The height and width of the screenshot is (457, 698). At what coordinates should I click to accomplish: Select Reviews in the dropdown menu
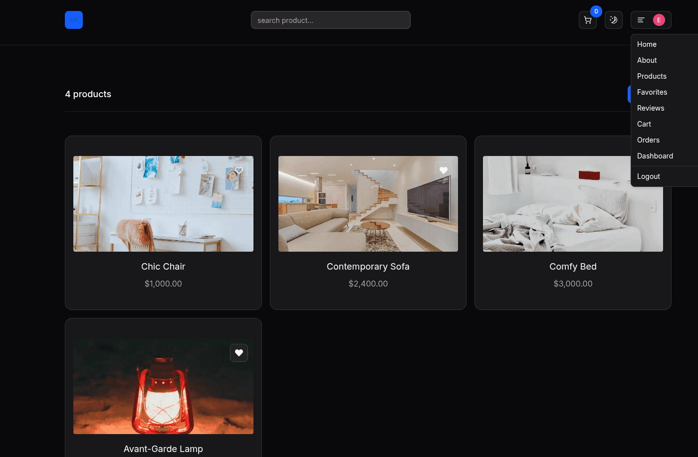click(650, 108)
